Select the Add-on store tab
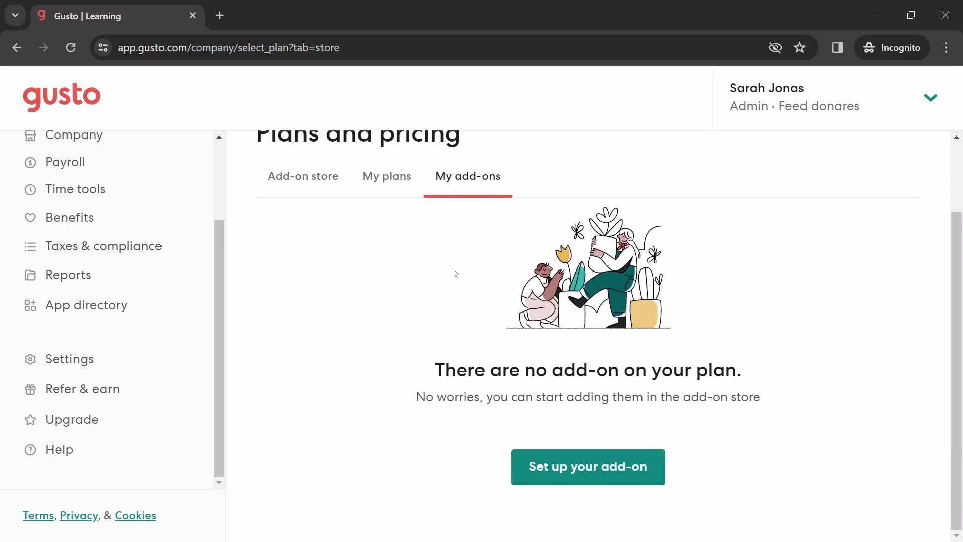Image resolution: width=963 pixels, height=542 pixels. pyautogui.click(x=302, y=176)
